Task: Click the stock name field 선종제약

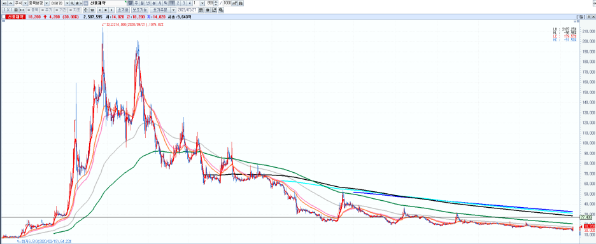Action: [108, 3]
